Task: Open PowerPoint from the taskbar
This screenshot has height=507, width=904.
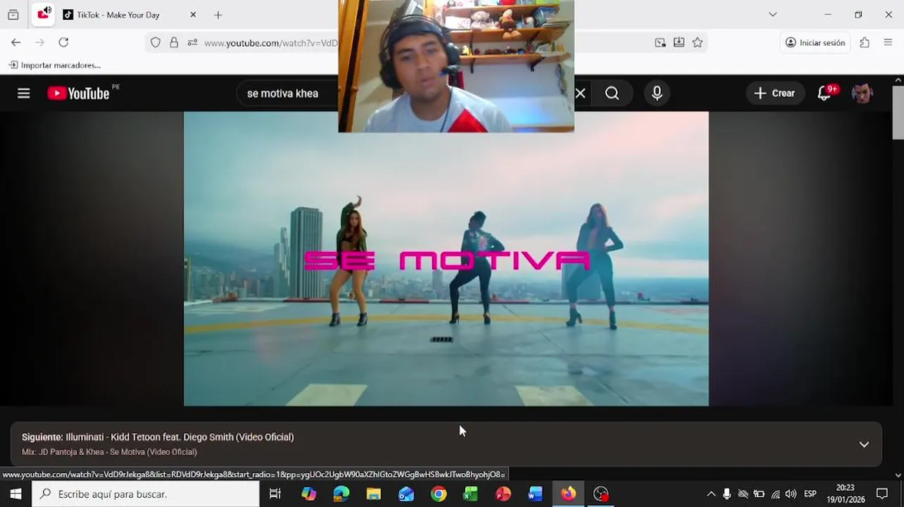Action: [x=503, y=494]
